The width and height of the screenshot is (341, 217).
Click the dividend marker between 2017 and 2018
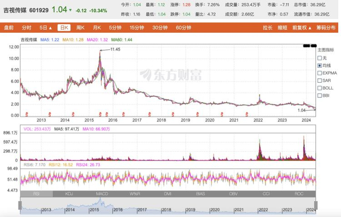pos(150,114)
